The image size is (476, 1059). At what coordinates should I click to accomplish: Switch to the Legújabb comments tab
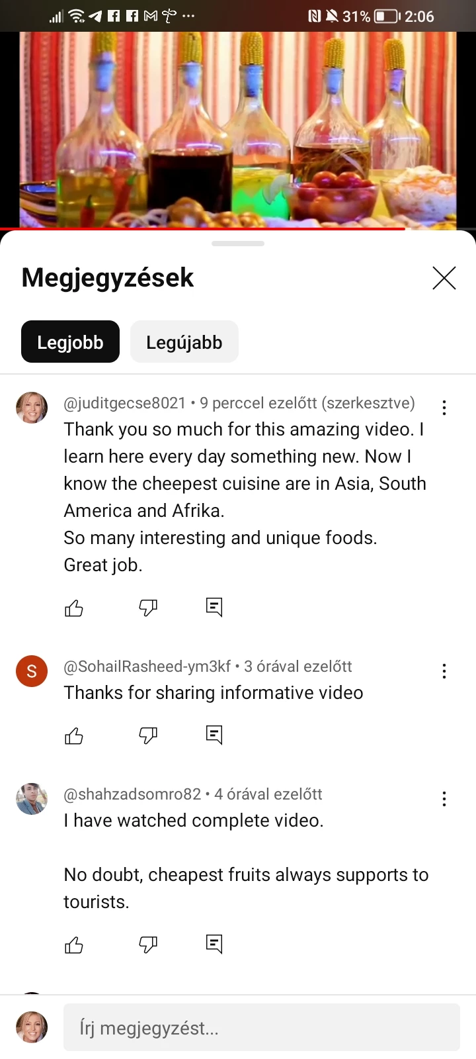[x=184, y=342]
